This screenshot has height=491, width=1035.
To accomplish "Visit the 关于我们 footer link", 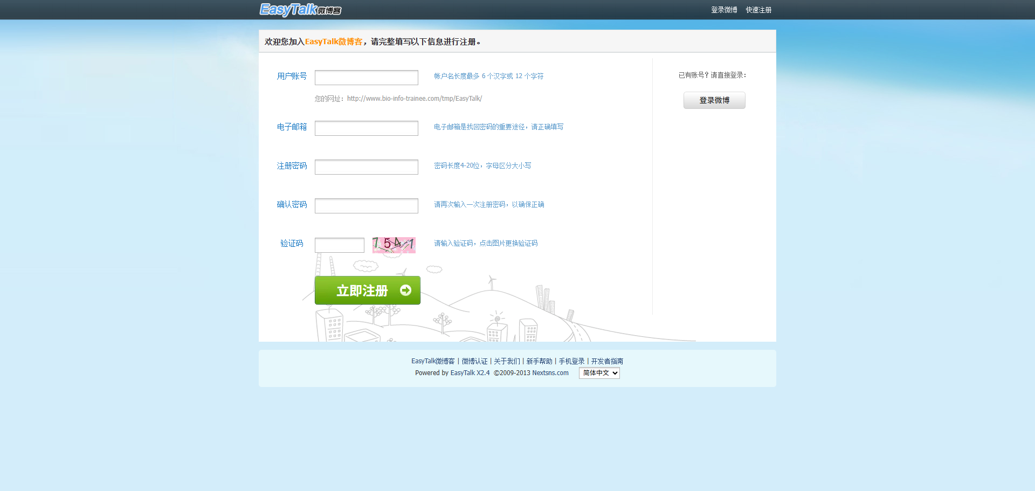I will click(x=507, y=361).
